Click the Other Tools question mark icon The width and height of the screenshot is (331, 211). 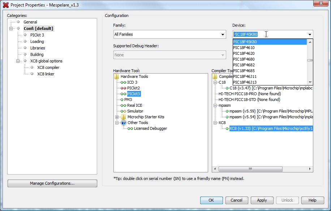[123, 123]
